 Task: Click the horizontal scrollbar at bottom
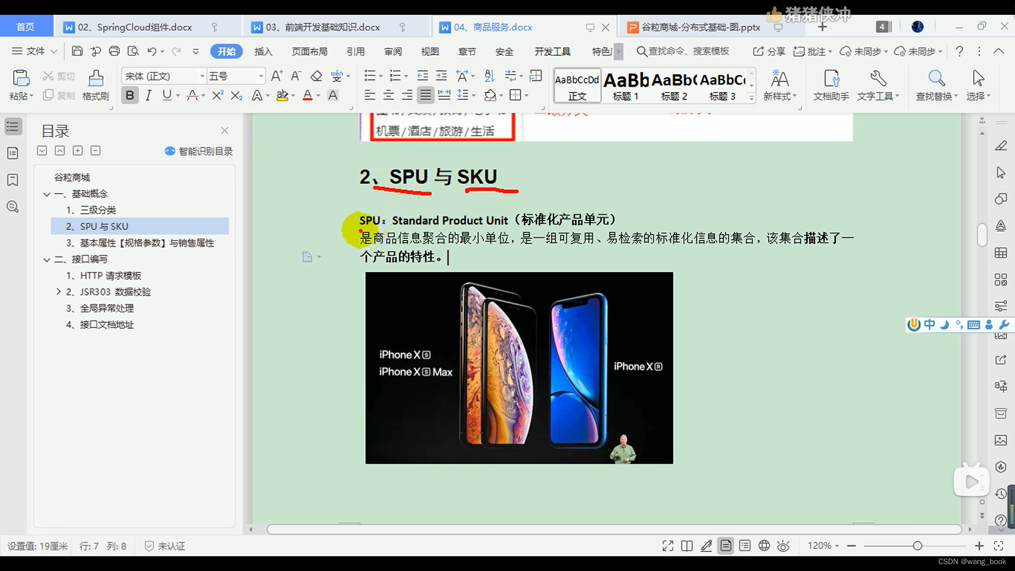pos(614,529)
